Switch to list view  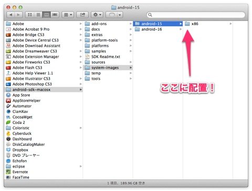(38, 15)
